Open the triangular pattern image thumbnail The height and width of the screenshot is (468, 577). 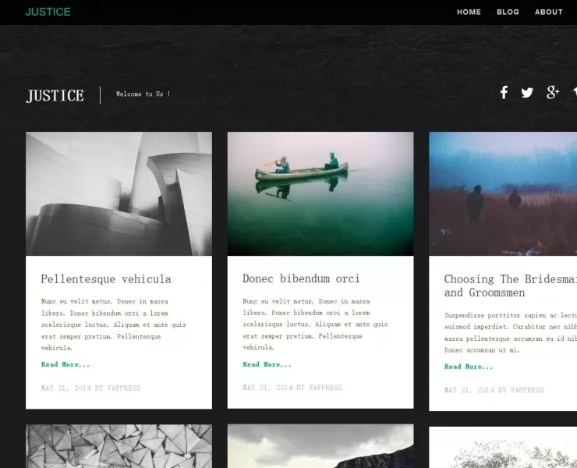(x=119, y=446)
